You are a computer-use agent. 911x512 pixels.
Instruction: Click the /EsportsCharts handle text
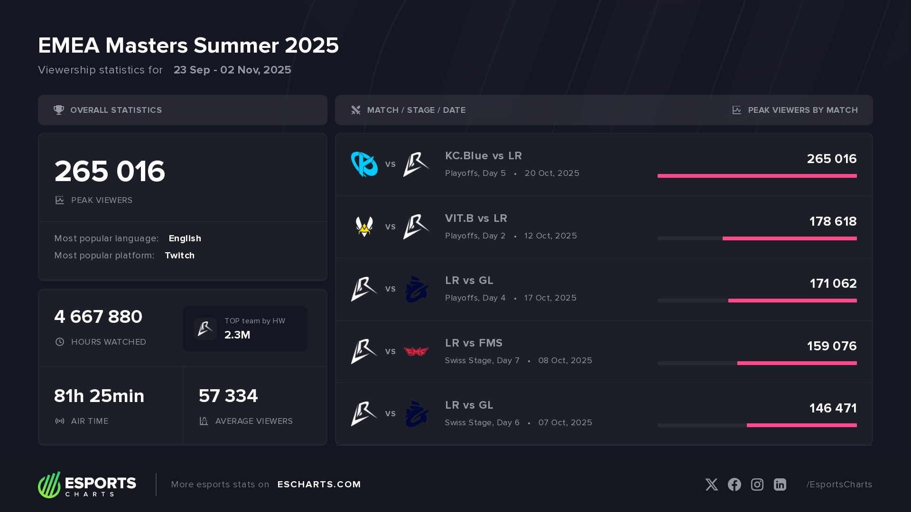[839, 485]
